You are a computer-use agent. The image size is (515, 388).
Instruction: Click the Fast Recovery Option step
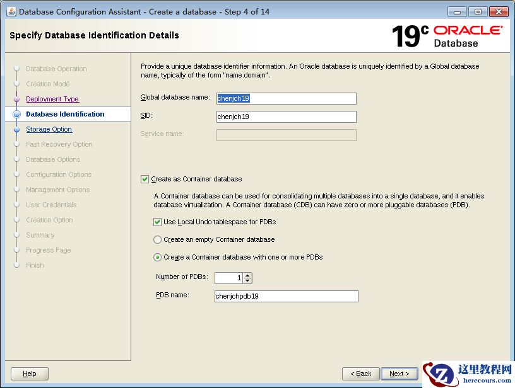click(59, 144)
